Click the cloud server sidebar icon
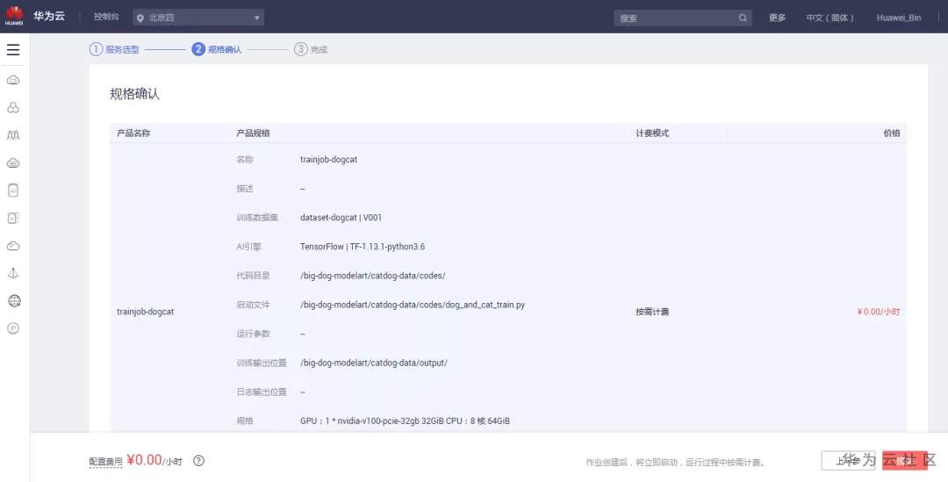 [x=13, y=162]
